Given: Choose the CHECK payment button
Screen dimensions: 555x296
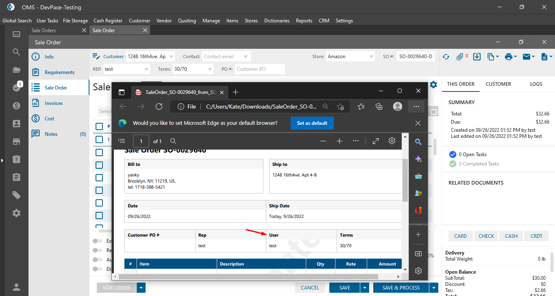Looking at the screenshot, I should point(486,236).
